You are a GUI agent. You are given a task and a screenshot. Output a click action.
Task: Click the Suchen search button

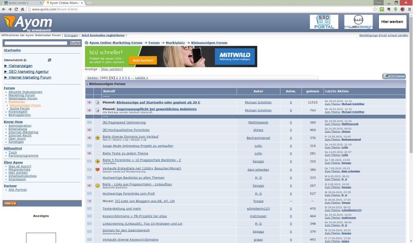pyautogui.click(x=75, y=43)
